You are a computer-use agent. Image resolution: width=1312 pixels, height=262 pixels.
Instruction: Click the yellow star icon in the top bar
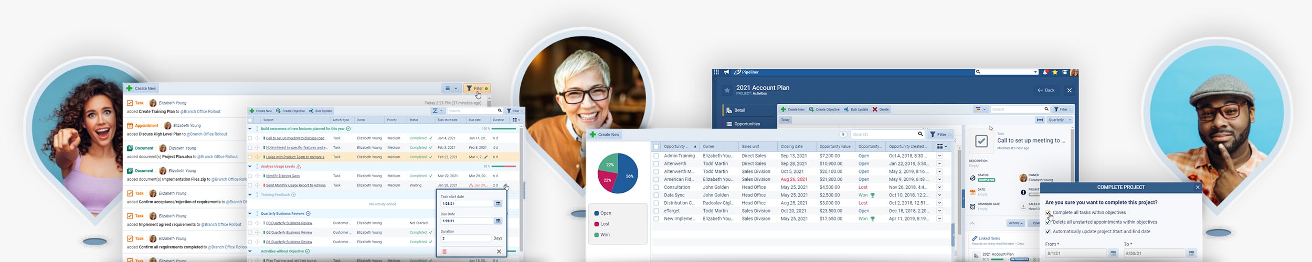click(1055, 72)
